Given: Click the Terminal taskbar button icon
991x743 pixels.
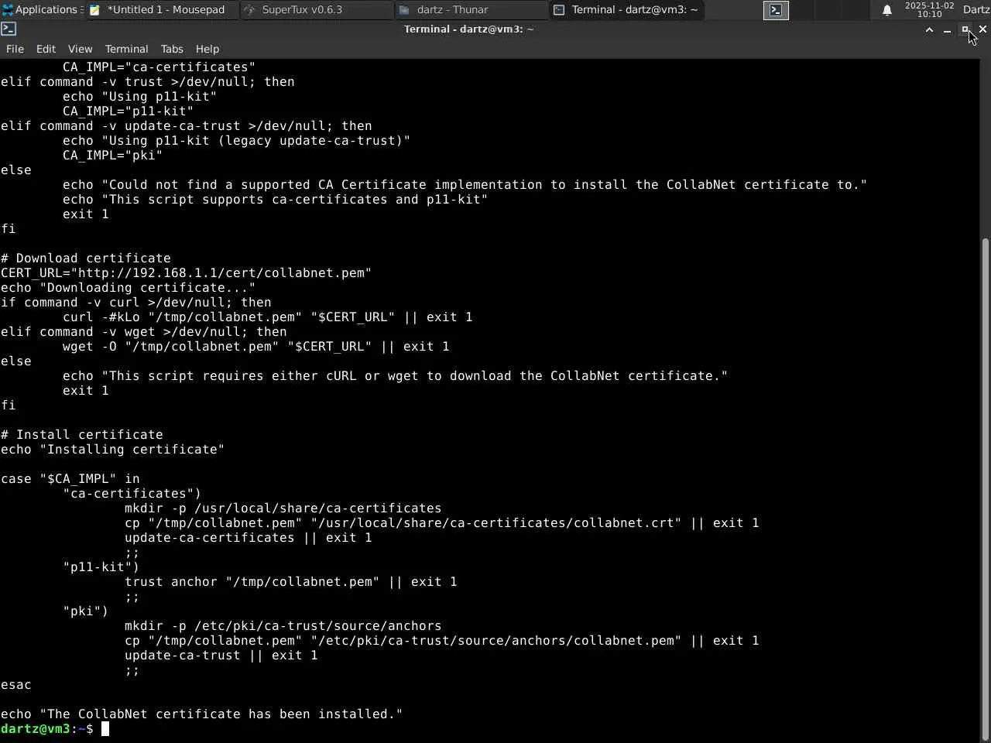Looking at the screenshot, I should click(559, 10).
